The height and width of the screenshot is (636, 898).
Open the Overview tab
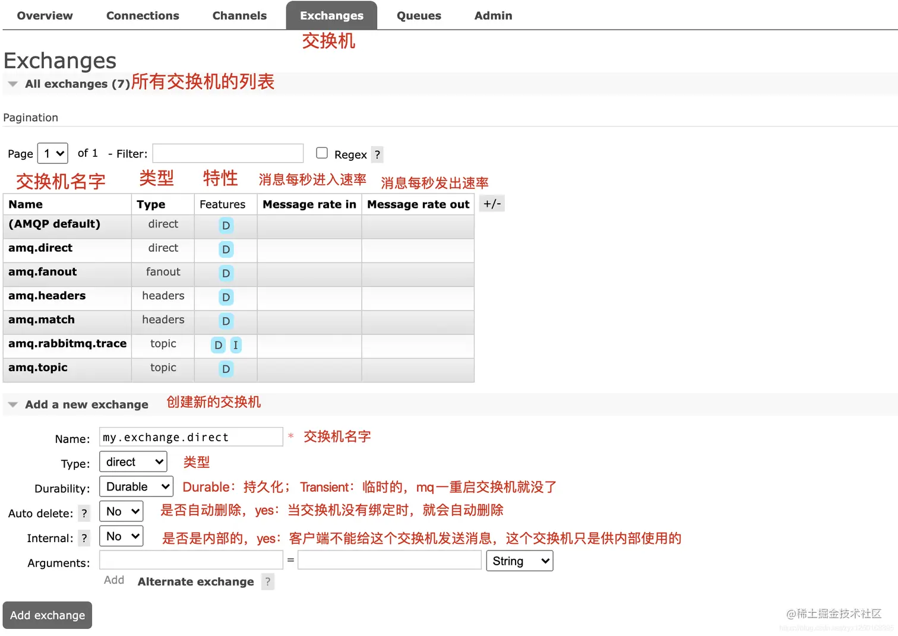pyautogui.click(x=45, y=15)
